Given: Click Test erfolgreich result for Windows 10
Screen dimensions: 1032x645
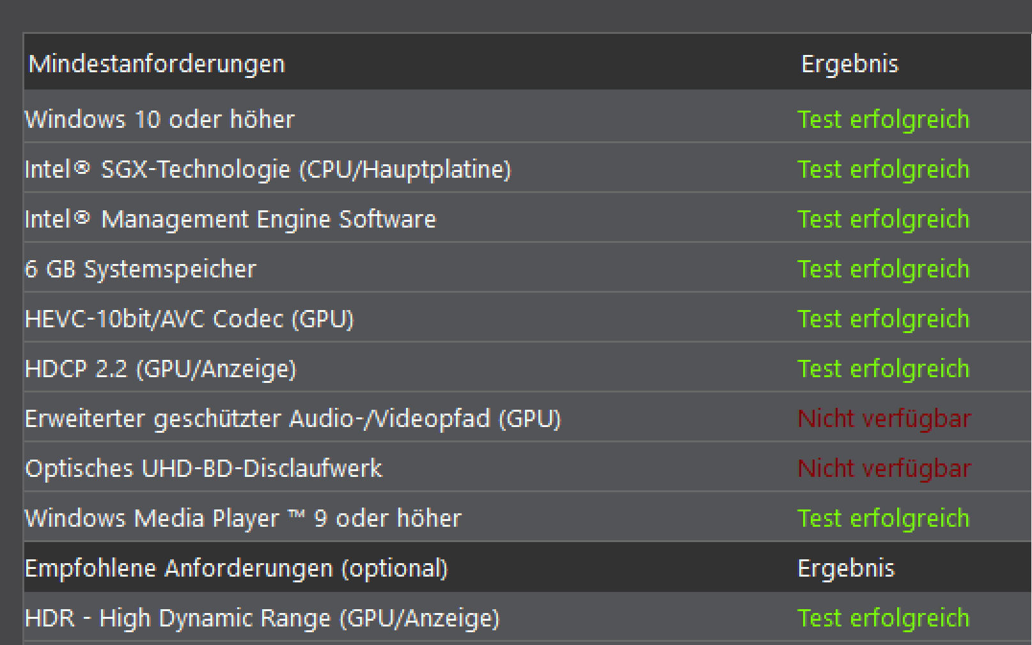Looking at the screenshot, I should click(x=883, y=120).
